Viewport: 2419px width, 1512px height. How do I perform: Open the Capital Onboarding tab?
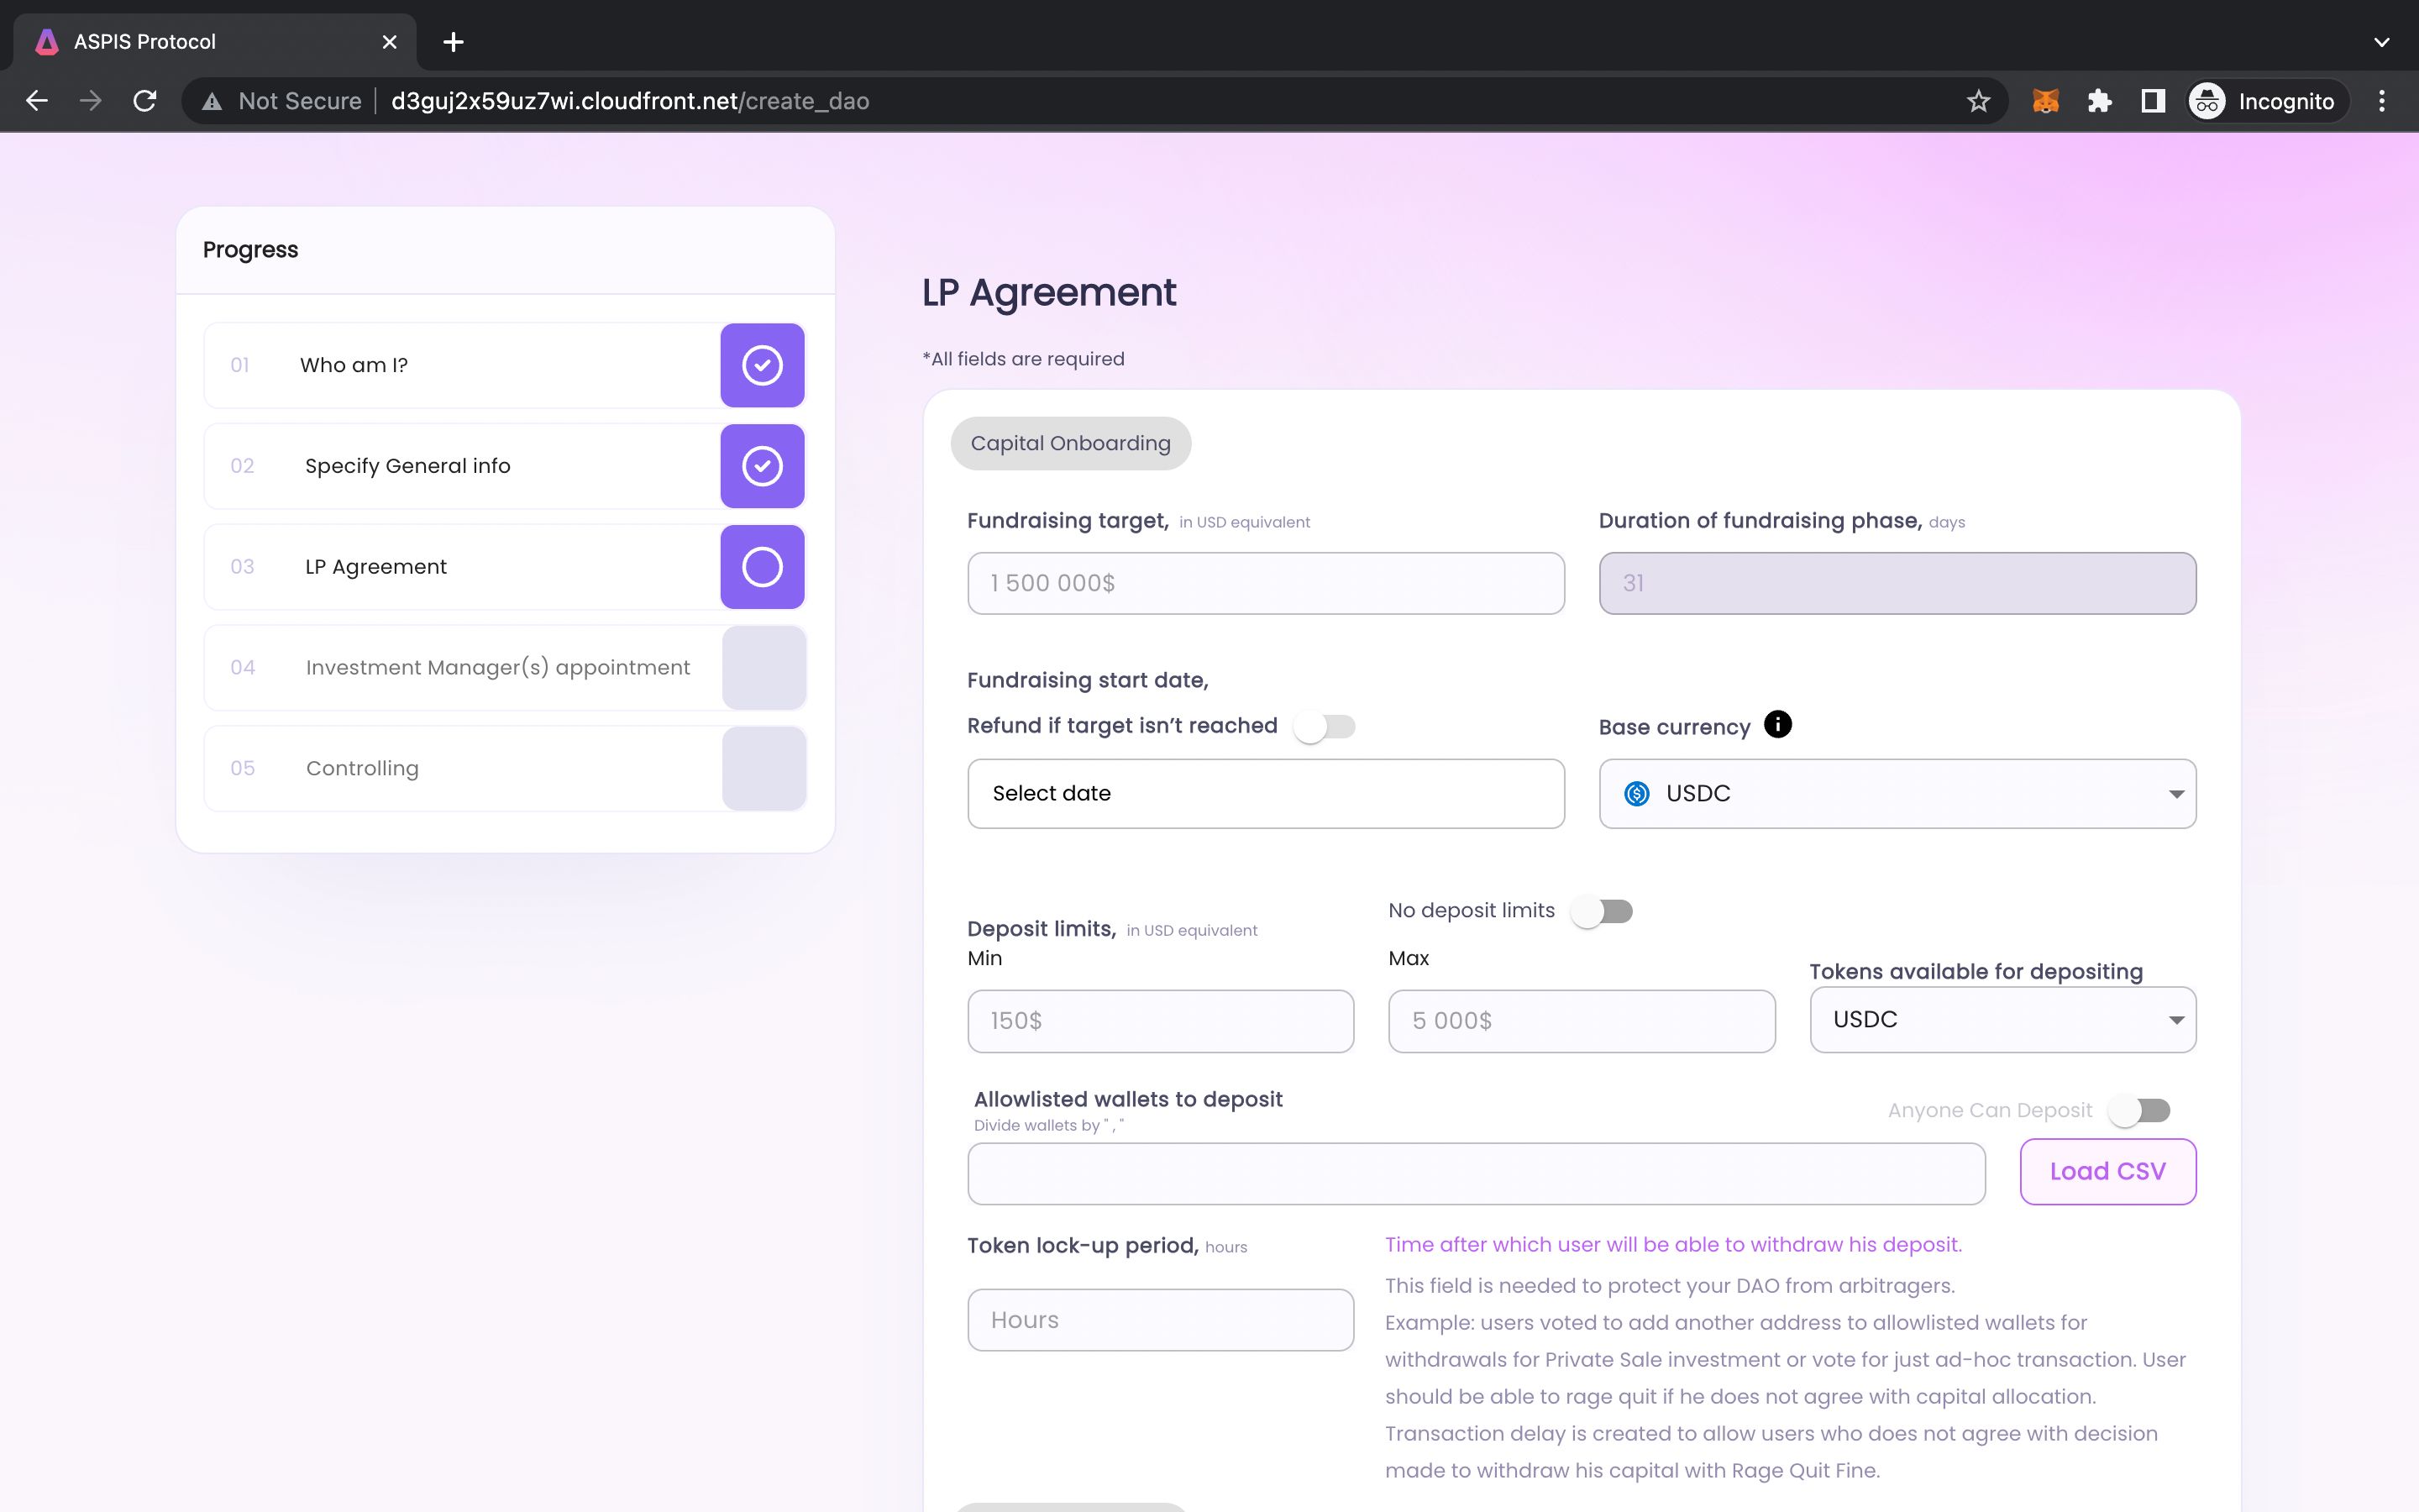click(x=1071, y=443)
